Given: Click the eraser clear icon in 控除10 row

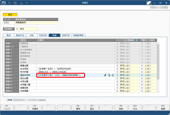Looking at the screenshot, I should point(113,75).
